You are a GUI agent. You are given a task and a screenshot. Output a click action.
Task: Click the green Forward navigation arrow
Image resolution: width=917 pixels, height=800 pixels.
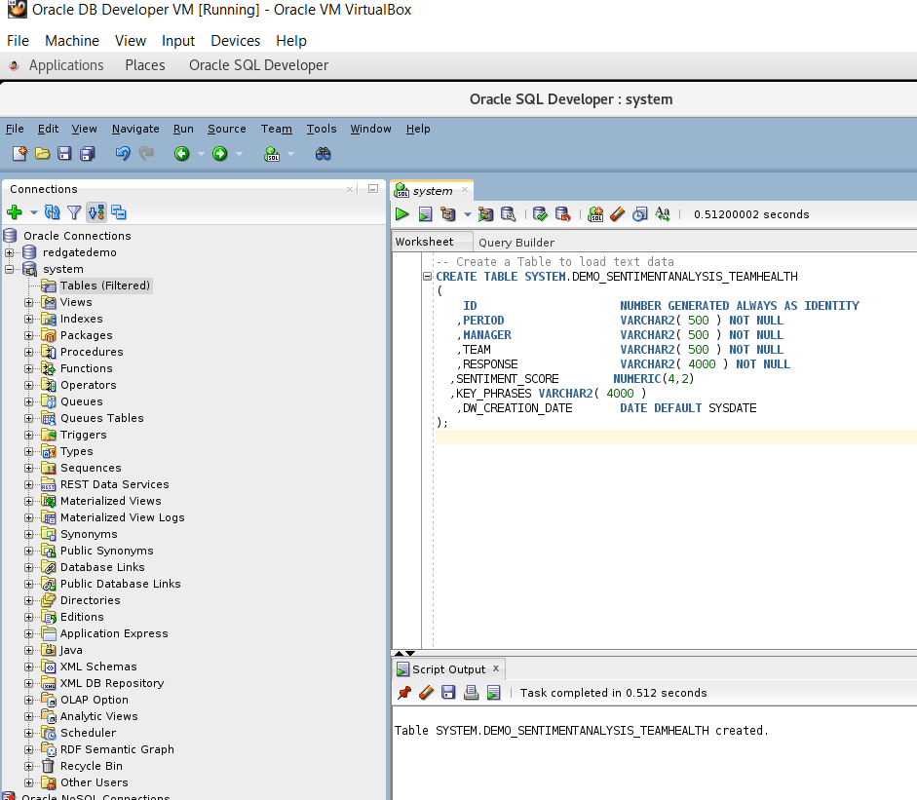point(220,154)
